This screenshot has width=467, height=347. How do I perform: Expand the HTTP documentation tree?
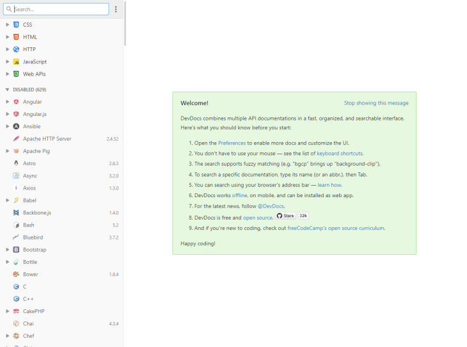coord(7,49)
